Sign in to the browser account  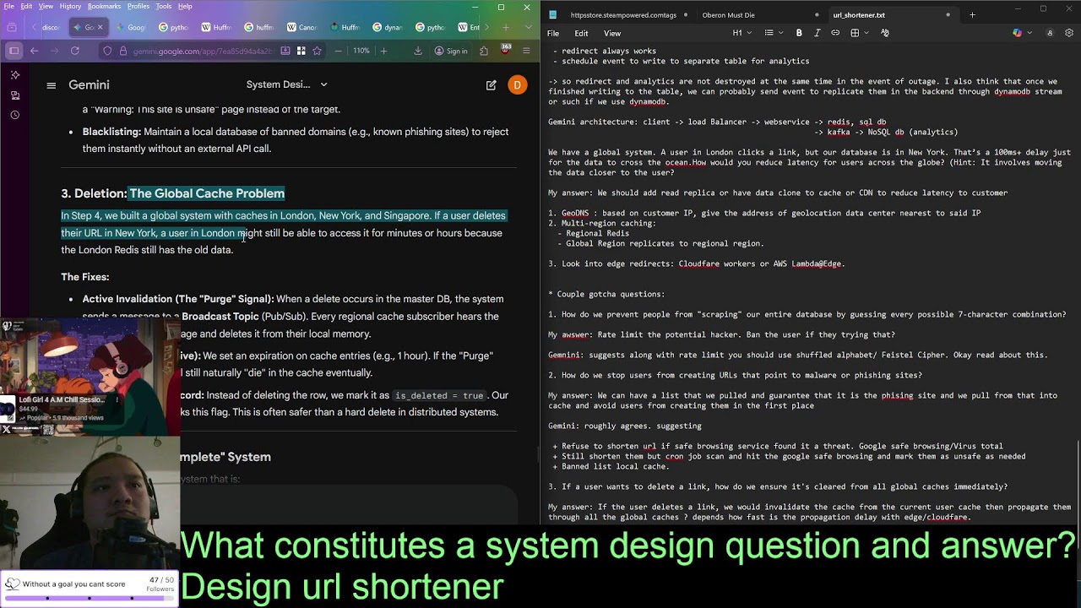coord(451,51)
